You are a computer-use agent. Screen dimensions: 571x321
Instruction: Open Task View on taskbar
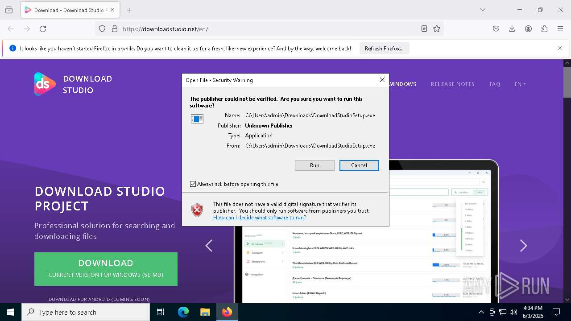[161, 312]
